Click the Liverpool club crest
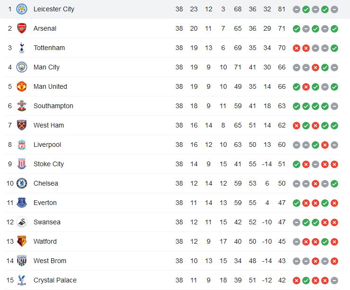The height and width of the screenshot is (290, 350). click(x=22, y=145)
